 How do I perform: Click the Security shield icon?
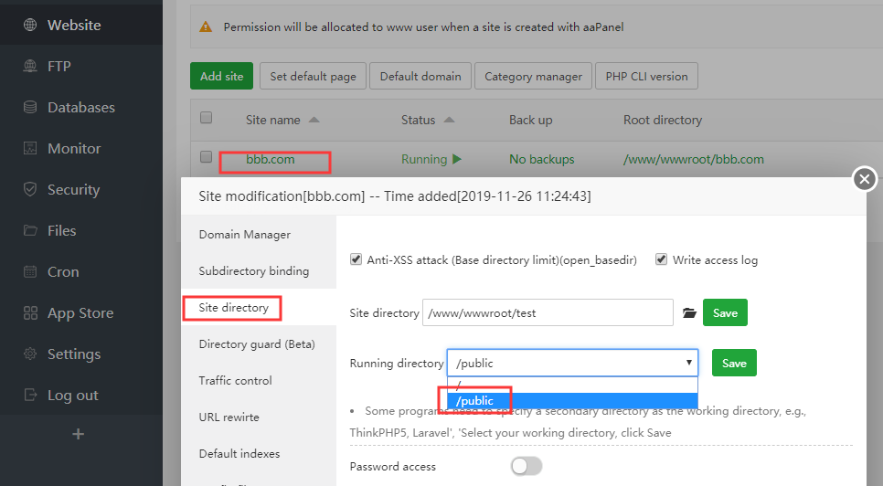tap(30, 190)
